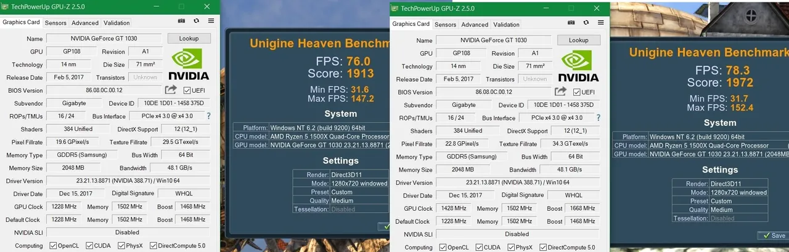Click Lookup button in right GPU-Z window

coord(578,40)
